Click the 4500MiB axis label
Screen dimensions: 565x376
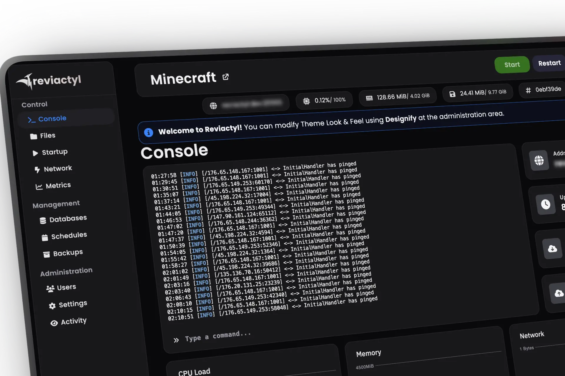(365, 367)
